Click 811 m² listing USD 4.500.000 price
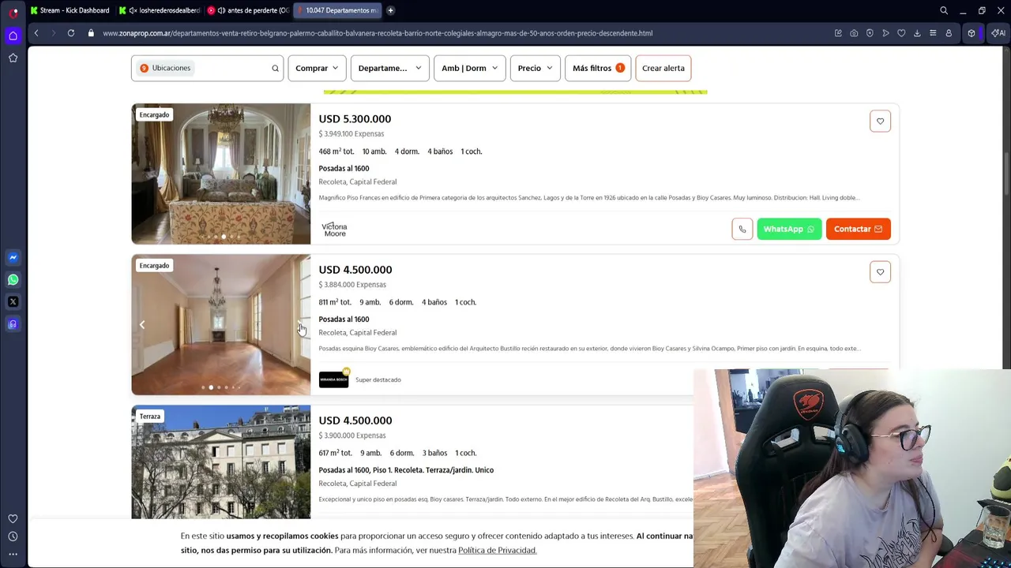 pos(355,270)
